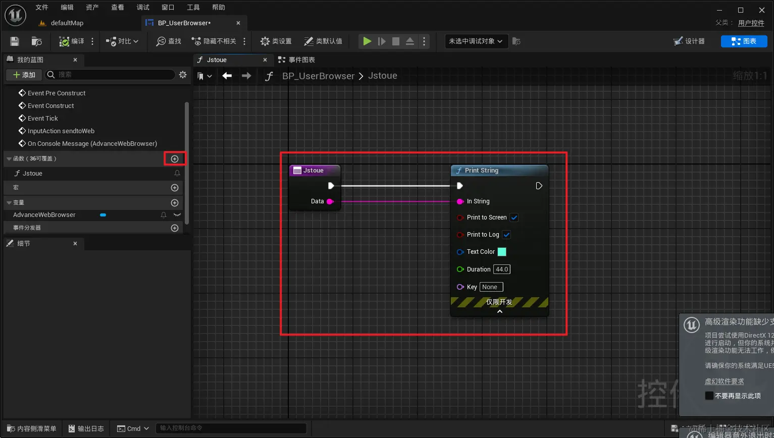Follow the 虚幻软件要求 link
Screen dimensions: 774x438
(725, 381)
